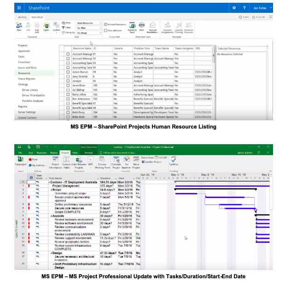This screenshot has width=285, height=293.
Task: Open the File tab in Project
Action: tap(20, 152)
